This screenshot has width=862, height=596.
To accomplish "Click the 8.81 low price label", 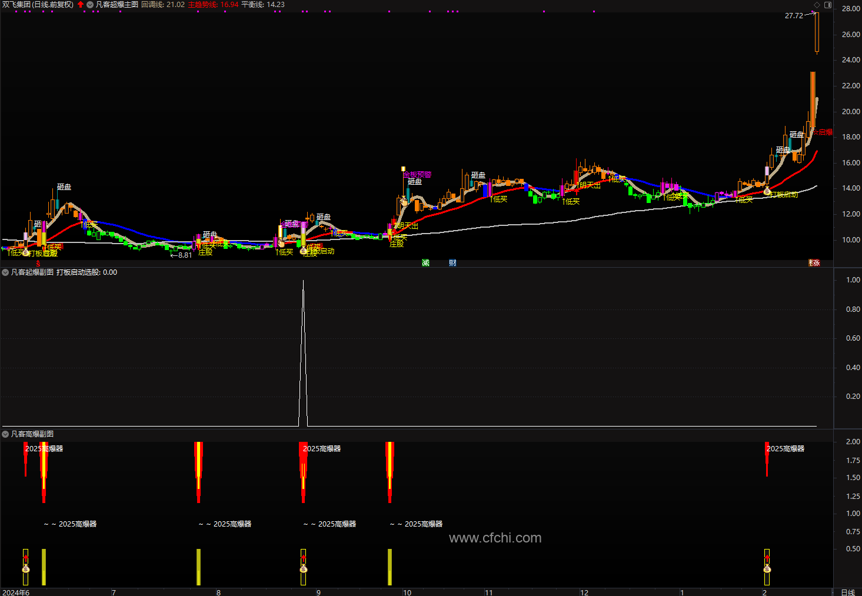I will (185, 255).
